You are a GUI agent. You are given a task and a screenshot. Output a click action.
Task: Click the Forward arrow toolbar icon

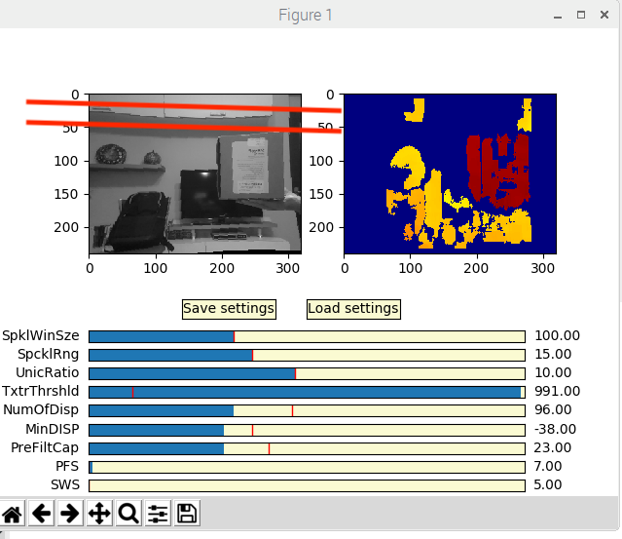[x=69, y=514]
